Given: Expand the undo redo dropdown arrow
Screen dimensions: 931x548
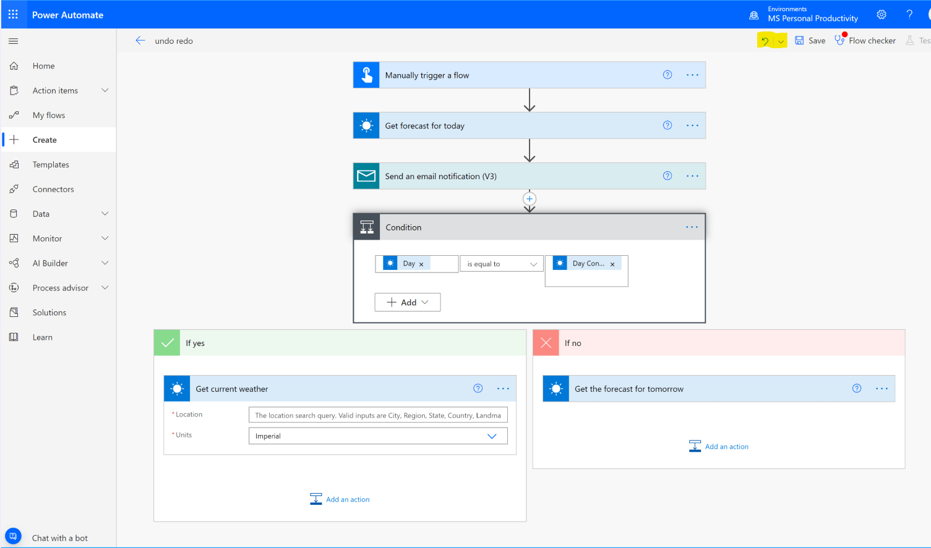Looking at the screenshot, I should pos(781,41).
